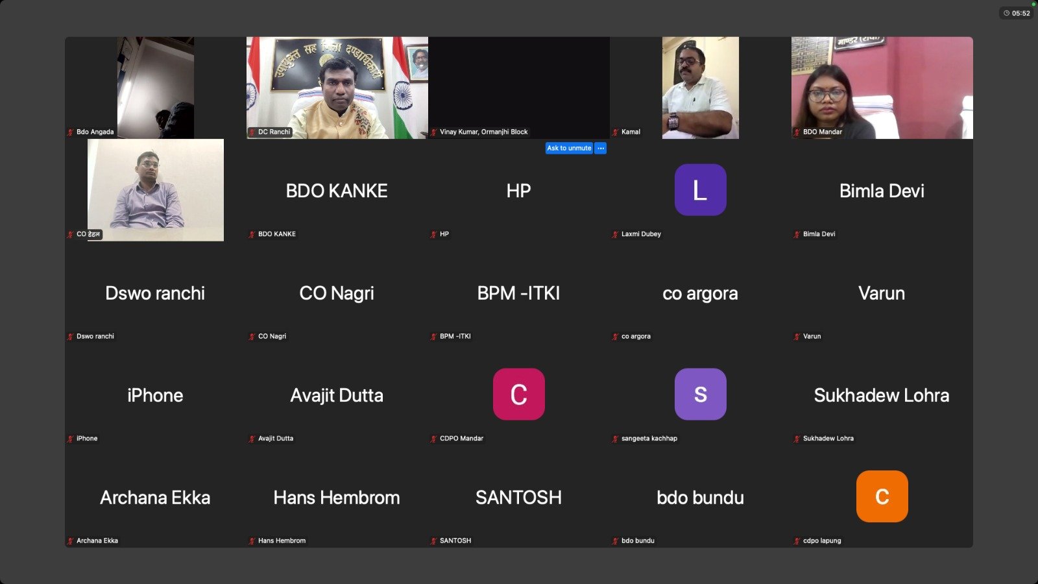Image resolution: width=1038 pixels, height=584 pixels.
Task: Click the muted mic icon beside BDO Mandar label
Action: pos(797,132)
